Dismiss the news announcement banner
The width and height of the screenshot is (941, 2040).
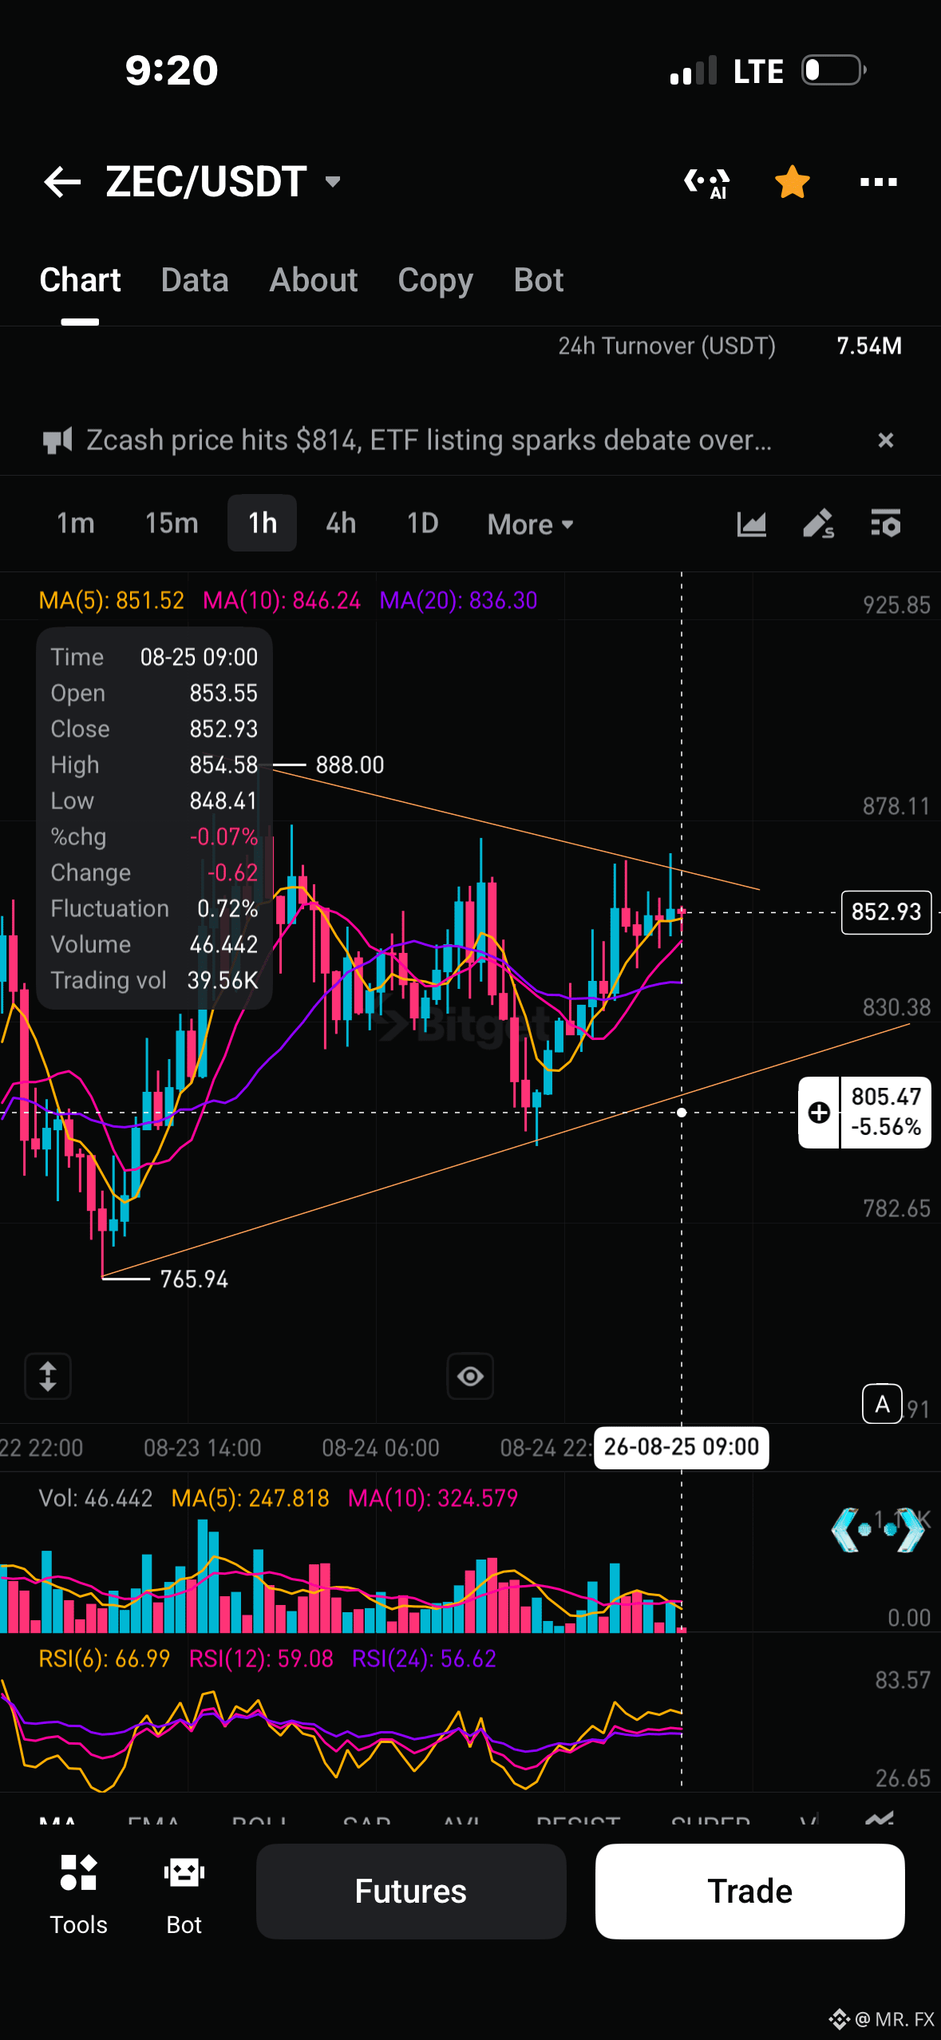[x=885, y=440]
